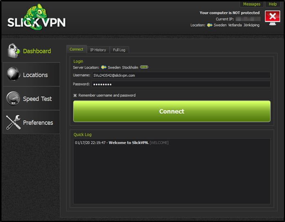Open more server locations via green badge
The image size is (285, 222).
point(144,67)
